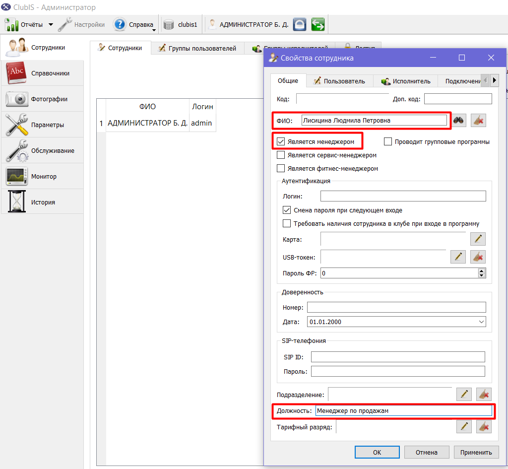This screenshot has width=508, height=469.
Task: Open Справочники section in sidebar
Action: tap(42, 73)
